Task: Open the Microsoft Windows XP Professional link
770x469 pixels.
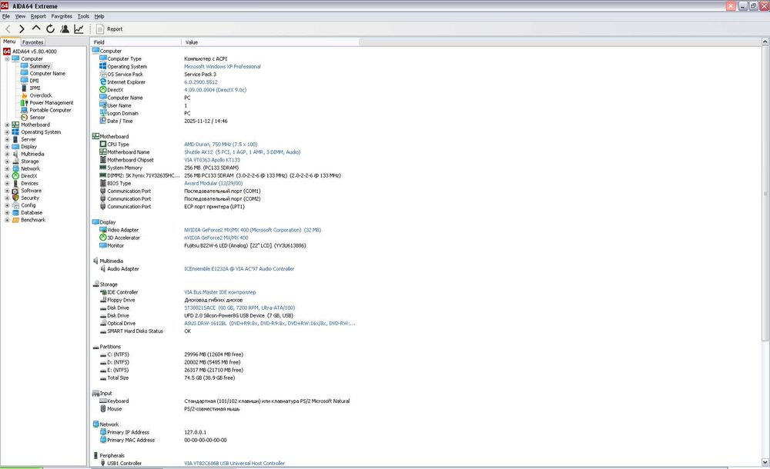Action: 222,67
